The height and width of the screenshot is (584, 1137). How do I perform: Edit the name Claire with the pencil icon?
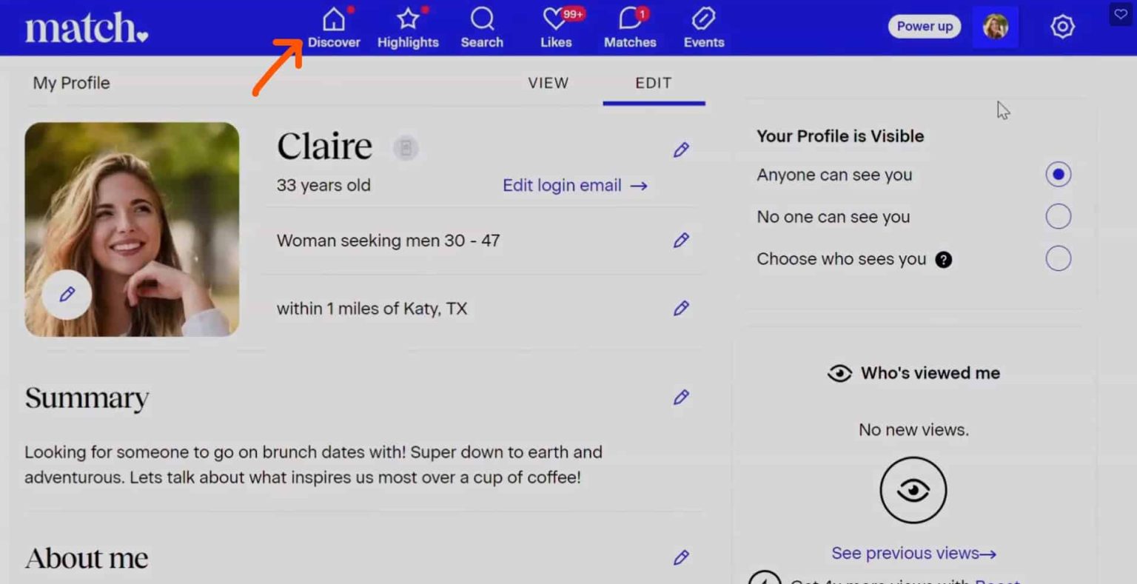coord(681,150)
